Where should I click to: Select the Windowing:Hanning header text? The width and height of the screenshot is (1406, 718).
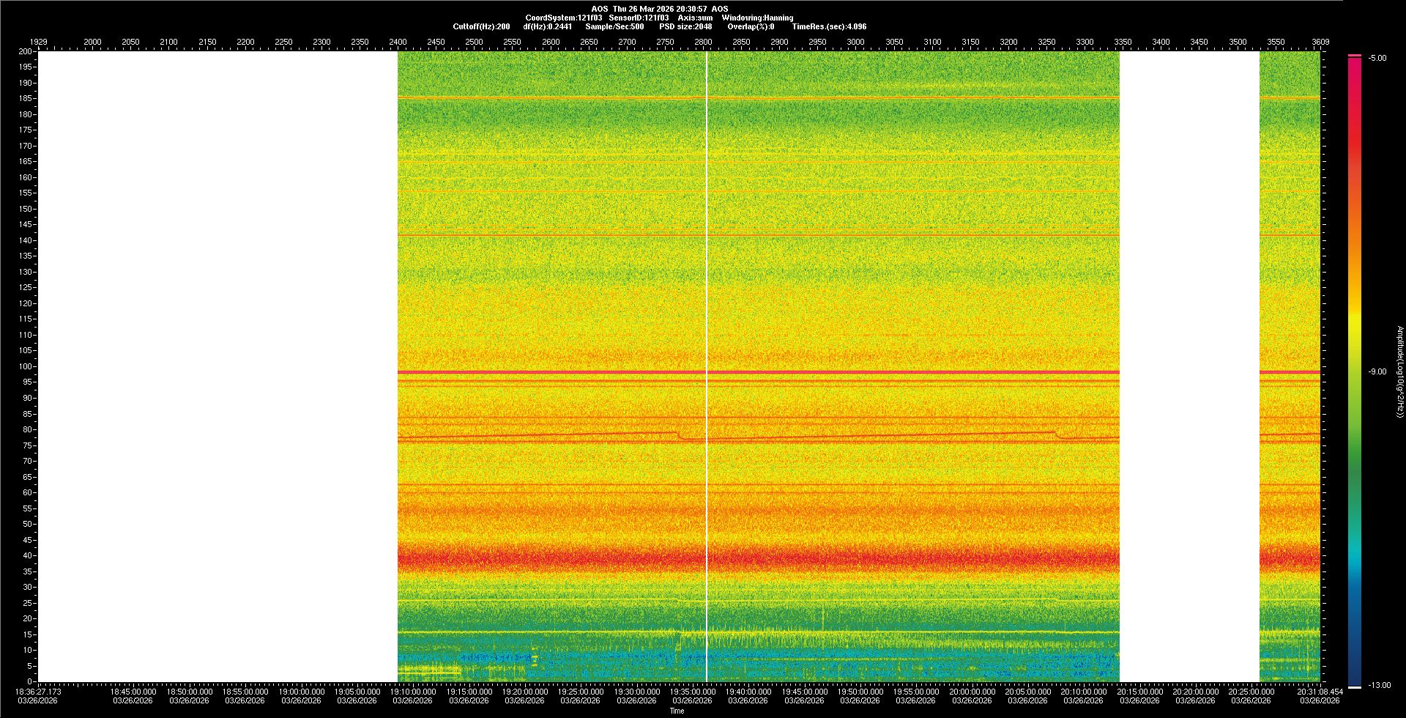point(757,18)
